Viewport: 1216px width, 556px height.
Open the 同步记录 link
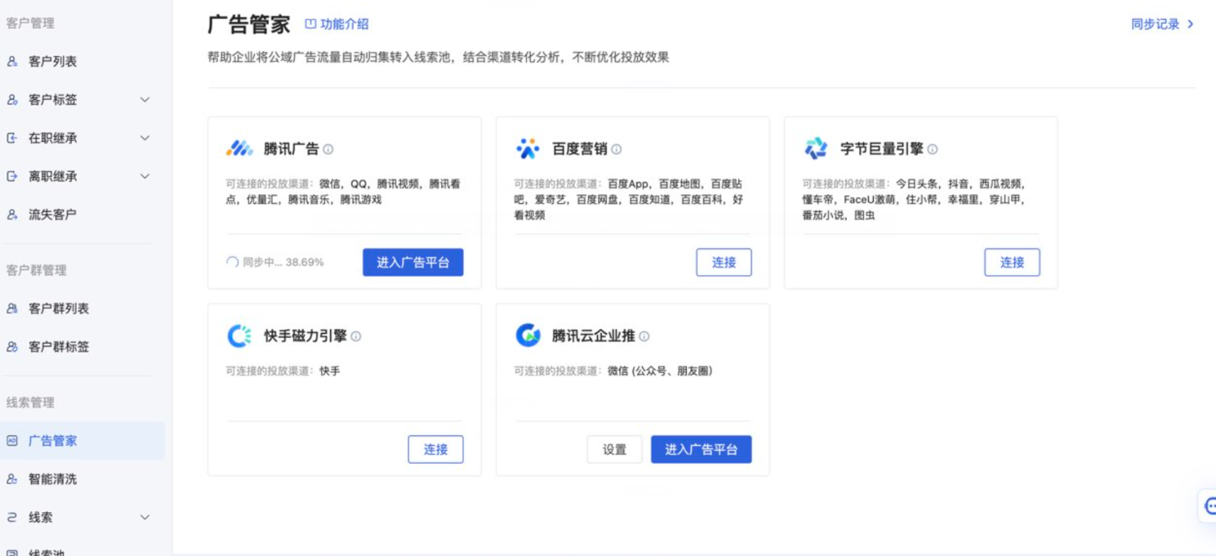[1162, 24]
